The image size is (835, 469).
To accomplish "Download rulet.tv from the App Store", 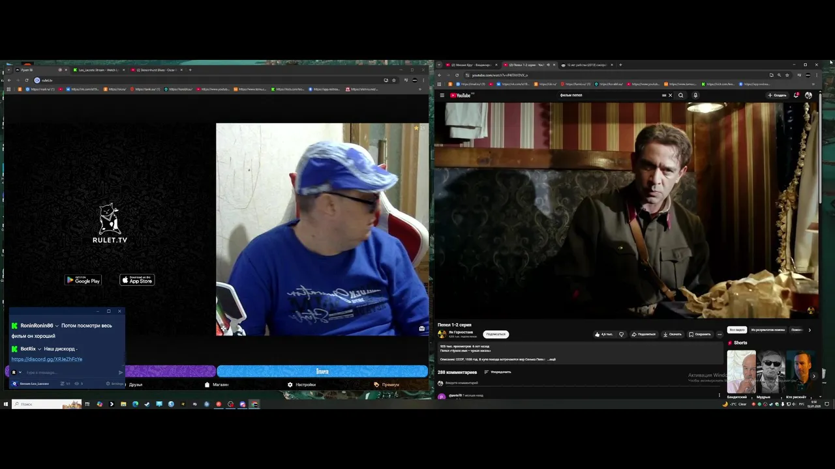I will pyautogui.click(x=137, y=280).
